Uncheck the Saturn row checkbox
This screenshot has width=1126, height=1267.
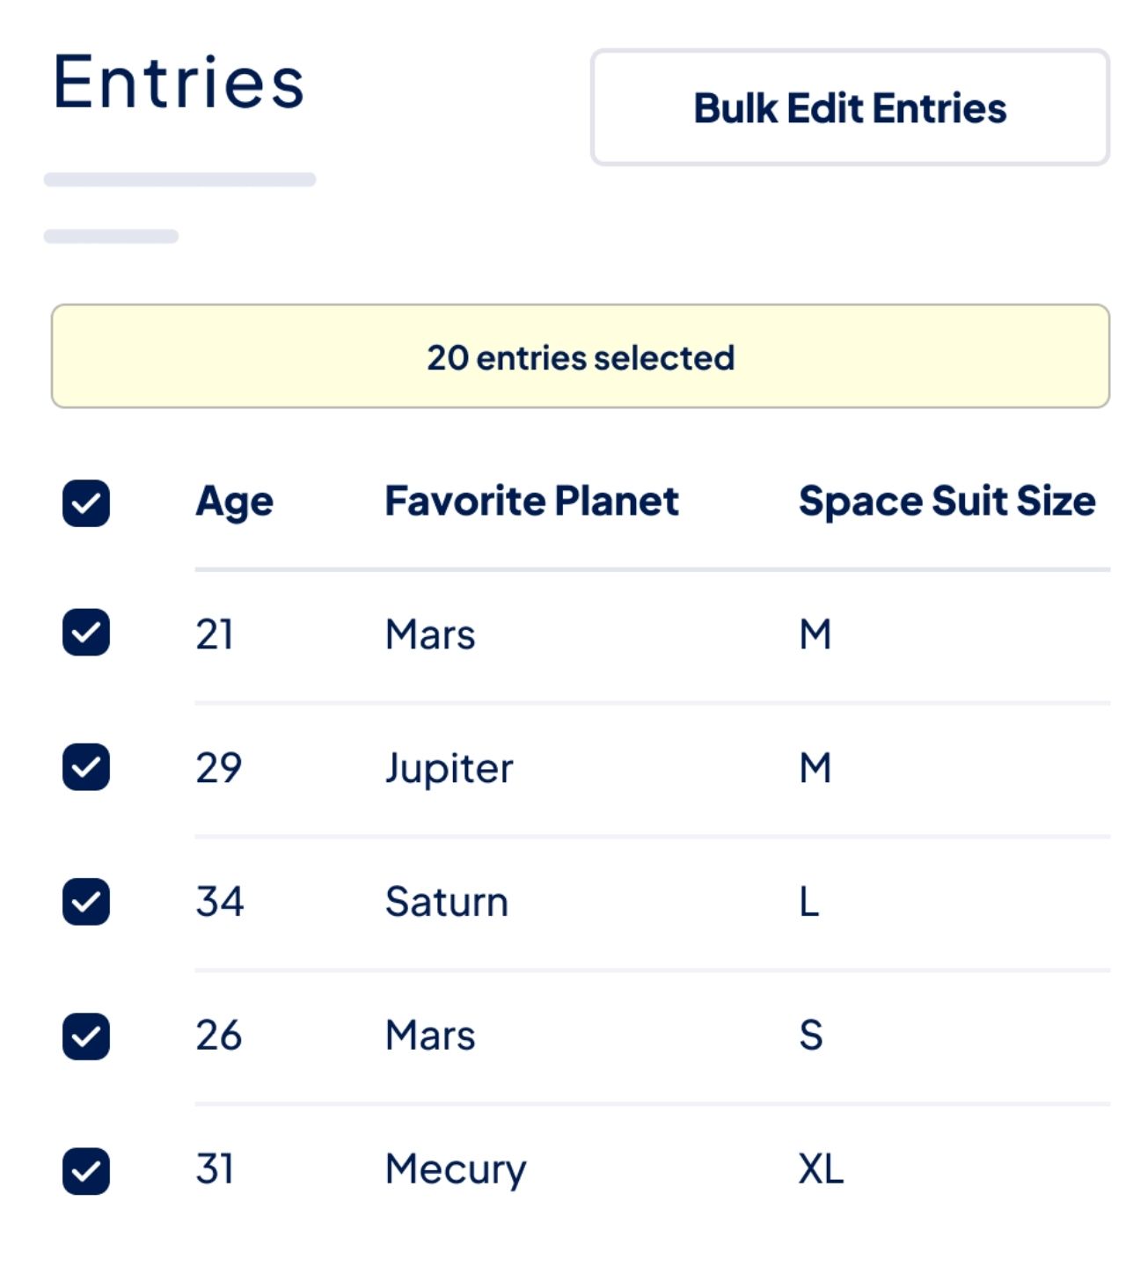coord(86,902)
